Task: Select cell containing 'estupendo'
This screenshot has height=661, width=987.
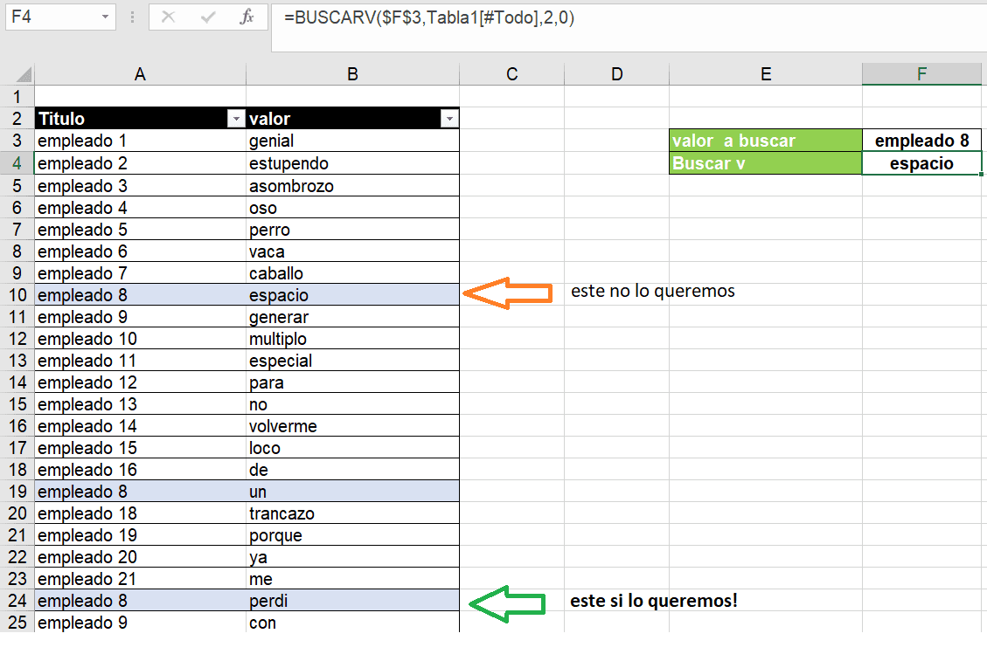Action: [x=352, y=163]
